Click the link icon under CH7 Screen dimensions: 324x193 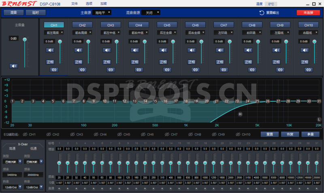(224, 70)
